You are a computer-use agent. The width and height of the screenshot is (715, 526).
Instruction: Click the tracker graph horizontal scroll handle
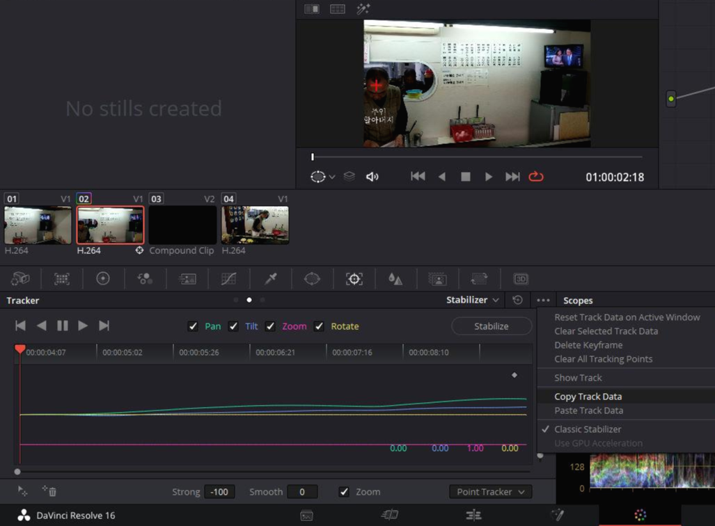(17, 472)
